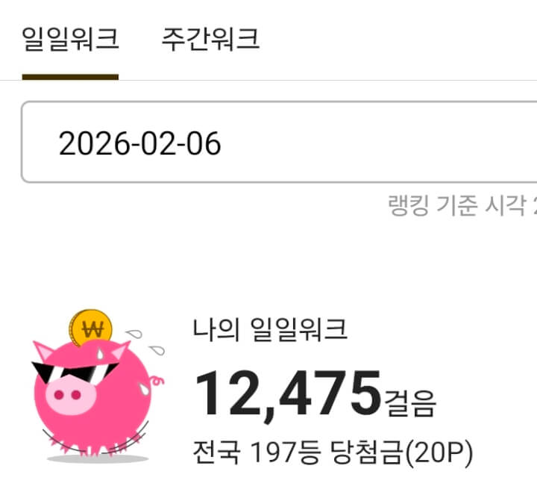Click the brown active tab underline indicator
This screenshot has width=537, height=501.
(x=70, y=77)
